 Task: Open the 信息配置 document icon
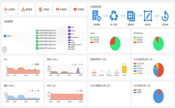[97, 16]
